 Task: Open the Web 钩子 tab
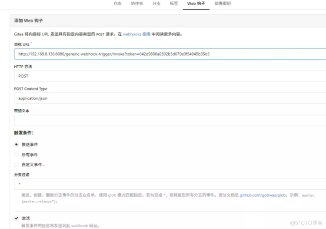196,3
